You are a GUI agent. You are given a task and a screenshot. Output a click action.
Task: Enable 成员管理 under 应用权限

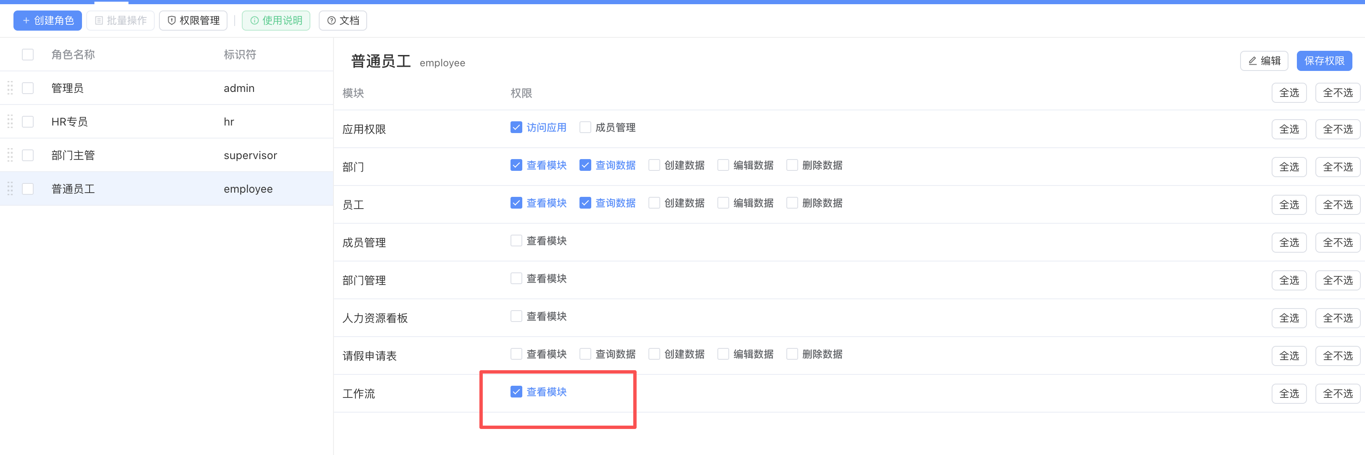click(585, 128)
